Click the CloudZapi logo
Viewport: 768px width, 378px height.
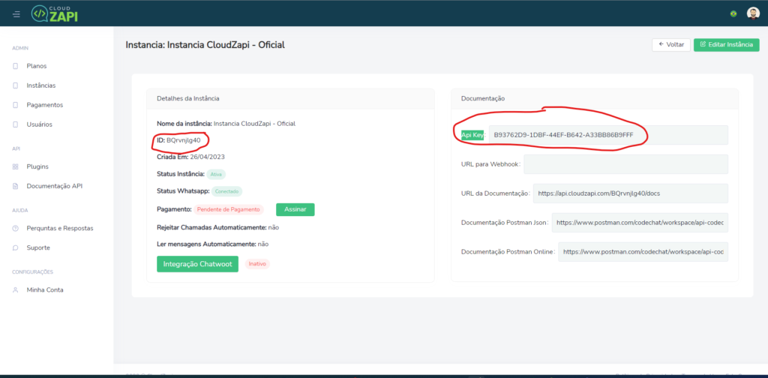pos(55,13)
